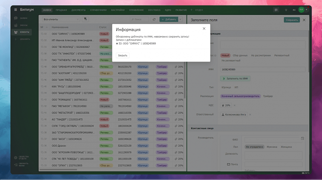
Task: Open the Заказы section in the sidebar
Action: [22, 25]
